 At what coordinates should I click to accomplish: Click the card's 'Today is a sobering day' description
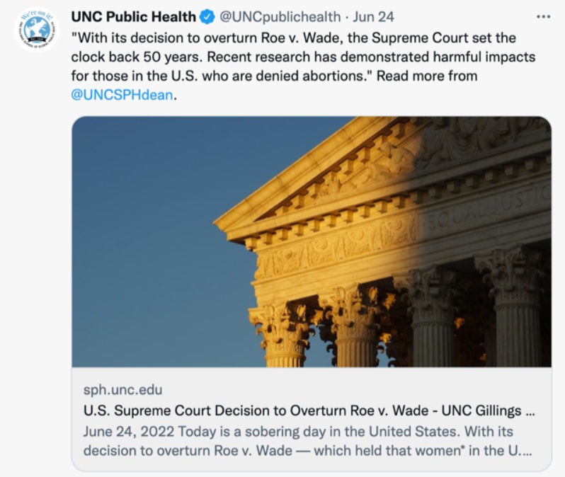point(326,431)
